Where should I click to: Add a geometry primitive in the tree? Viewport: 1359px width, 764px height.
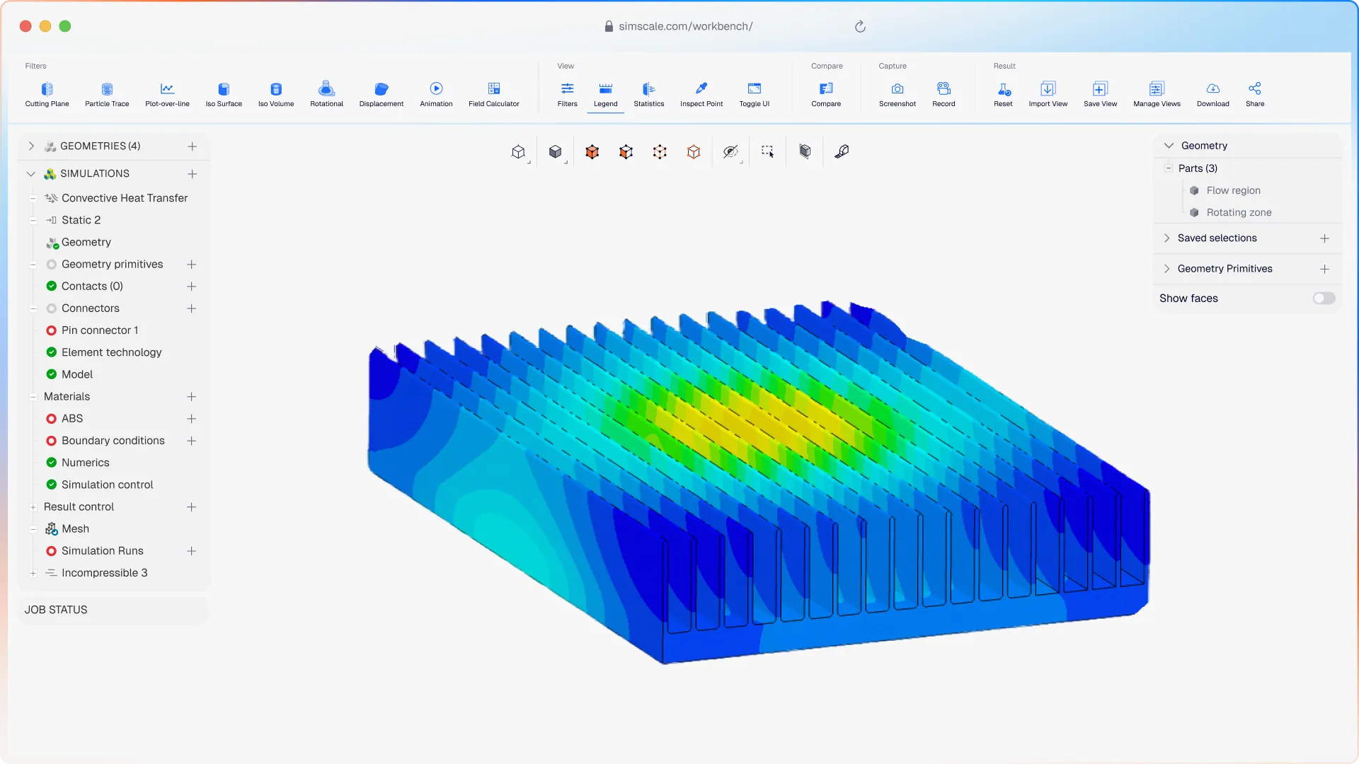tap(191, 265)
